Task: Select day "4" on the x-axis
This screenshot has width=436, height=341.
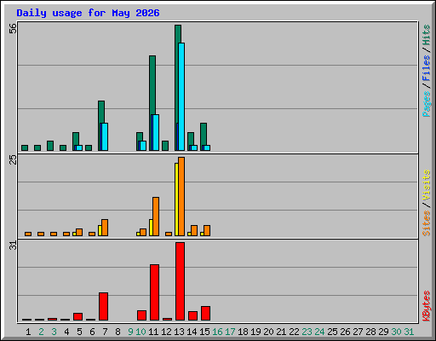Action: click(x=66, y=332)
